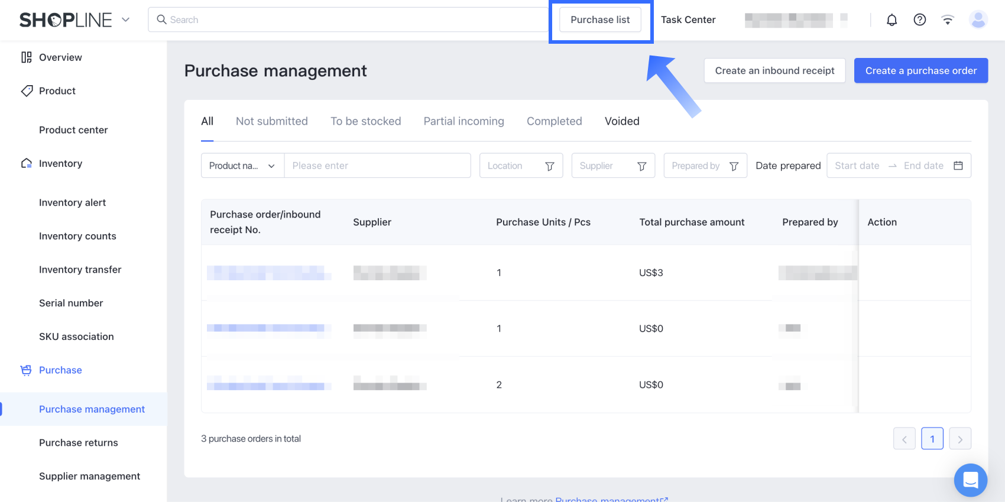Open Supplier management in sidebar
Viewport: 1005px width, 502px height.
(x=89, y=476)
